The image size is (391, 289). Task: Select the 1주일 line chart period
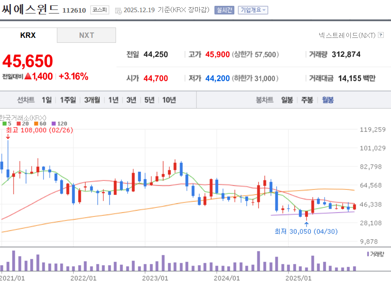pos(68,100)
